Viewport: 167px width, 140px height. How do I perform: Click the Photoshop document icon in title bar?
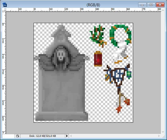point(5,5)
